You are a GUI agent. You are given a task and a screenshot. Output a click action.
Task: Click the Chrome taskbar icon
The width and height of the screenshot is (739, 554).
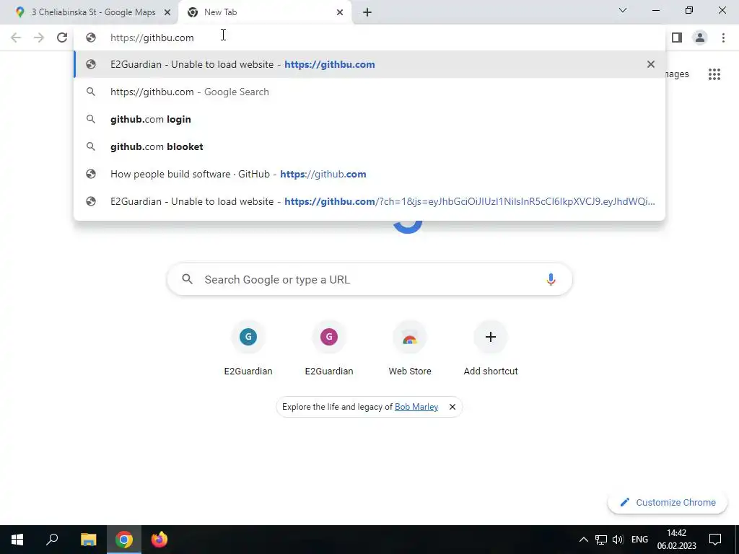click(x=124, y=540)
